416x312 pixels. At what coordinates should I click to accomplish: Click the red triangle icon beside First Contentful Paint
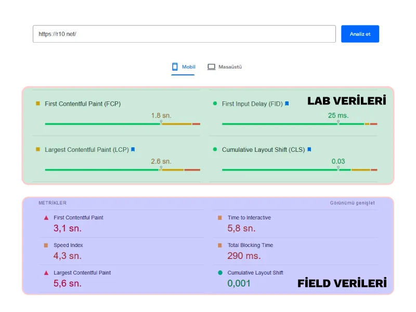tap(46, 218)
